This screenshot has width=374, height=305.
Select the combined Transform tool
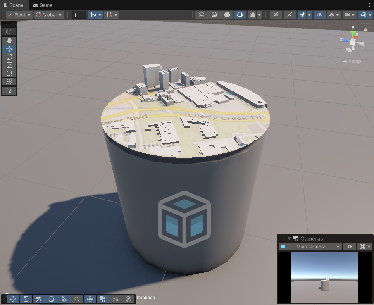pyautogui.click(x=9, y=81)
